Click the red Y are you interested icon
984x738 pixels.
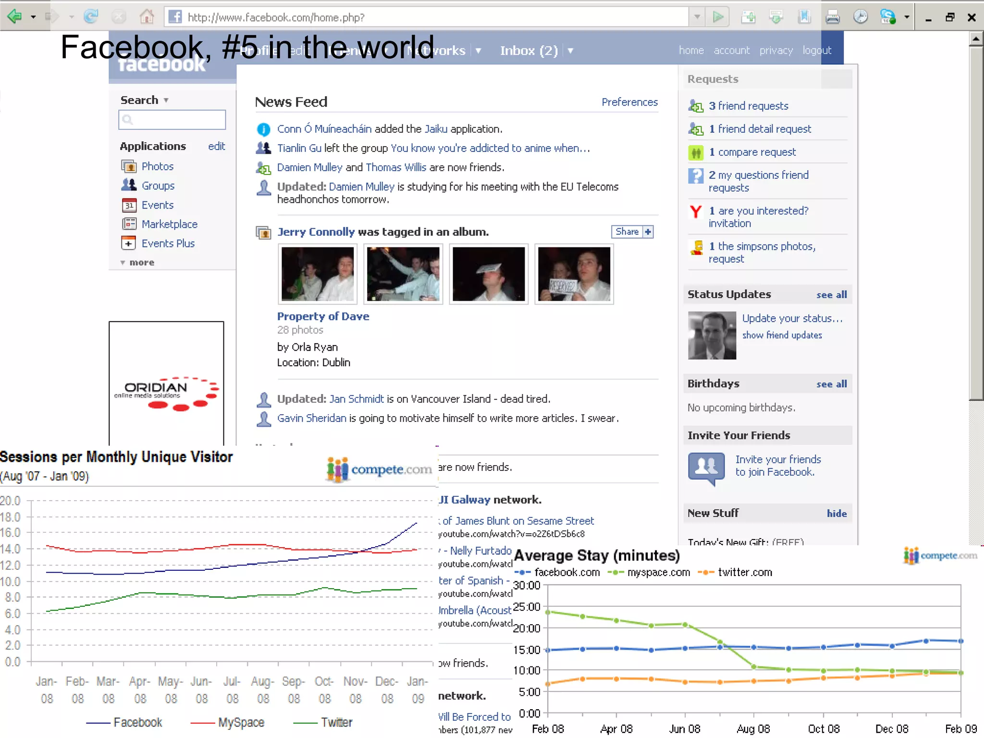click(x=696, y=211)
